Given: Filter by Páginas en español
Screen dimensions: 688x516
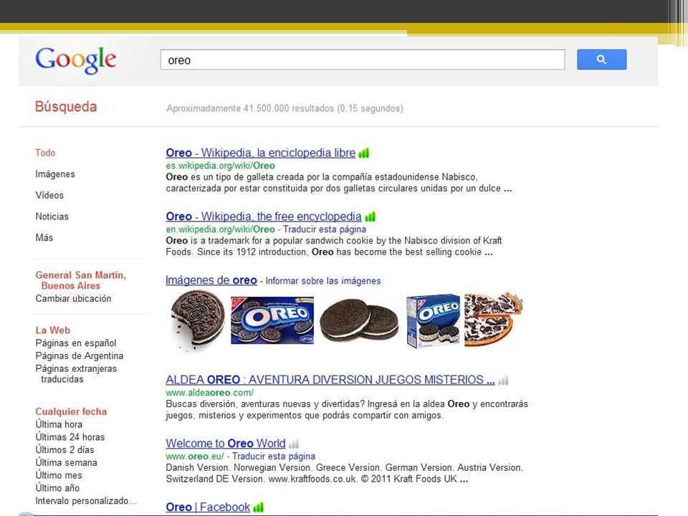Looking at the screenshot, I should click(x=76, y=343).
